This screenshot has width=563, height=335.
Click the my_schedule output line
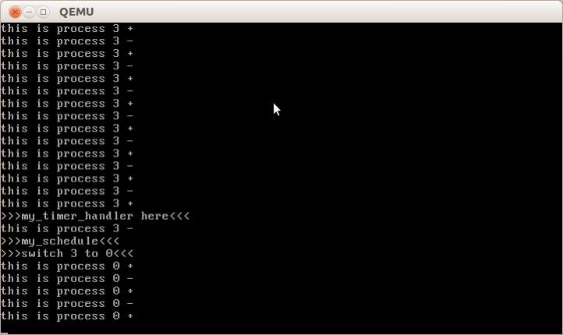tap(60, 242)
